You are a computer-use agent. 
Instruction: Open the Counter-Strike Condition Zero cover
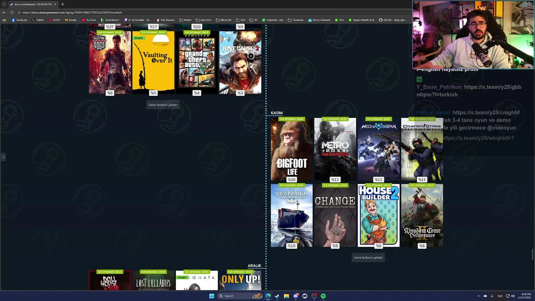click(422, 149)
